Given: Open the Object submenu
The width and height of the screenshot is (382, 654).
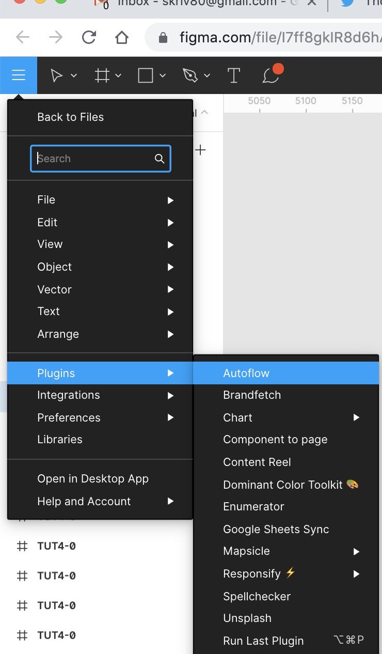Looking at the screenshot, I should point(100,267).
